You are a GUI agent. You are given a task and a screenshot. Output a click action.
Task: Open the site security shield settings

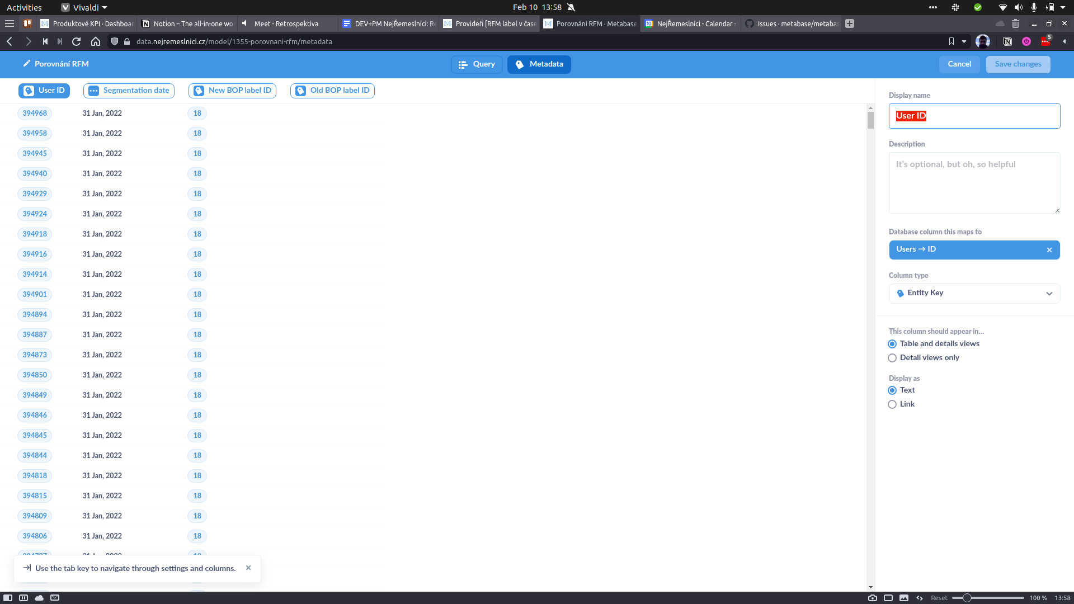[114, 41]
